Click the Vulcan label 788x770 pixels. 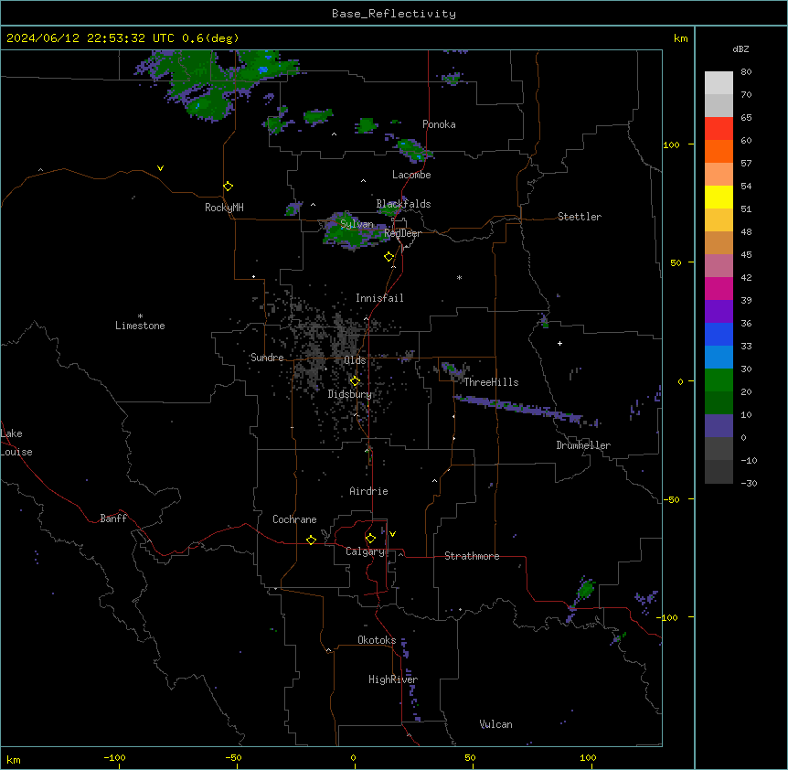tap(495, 724)
